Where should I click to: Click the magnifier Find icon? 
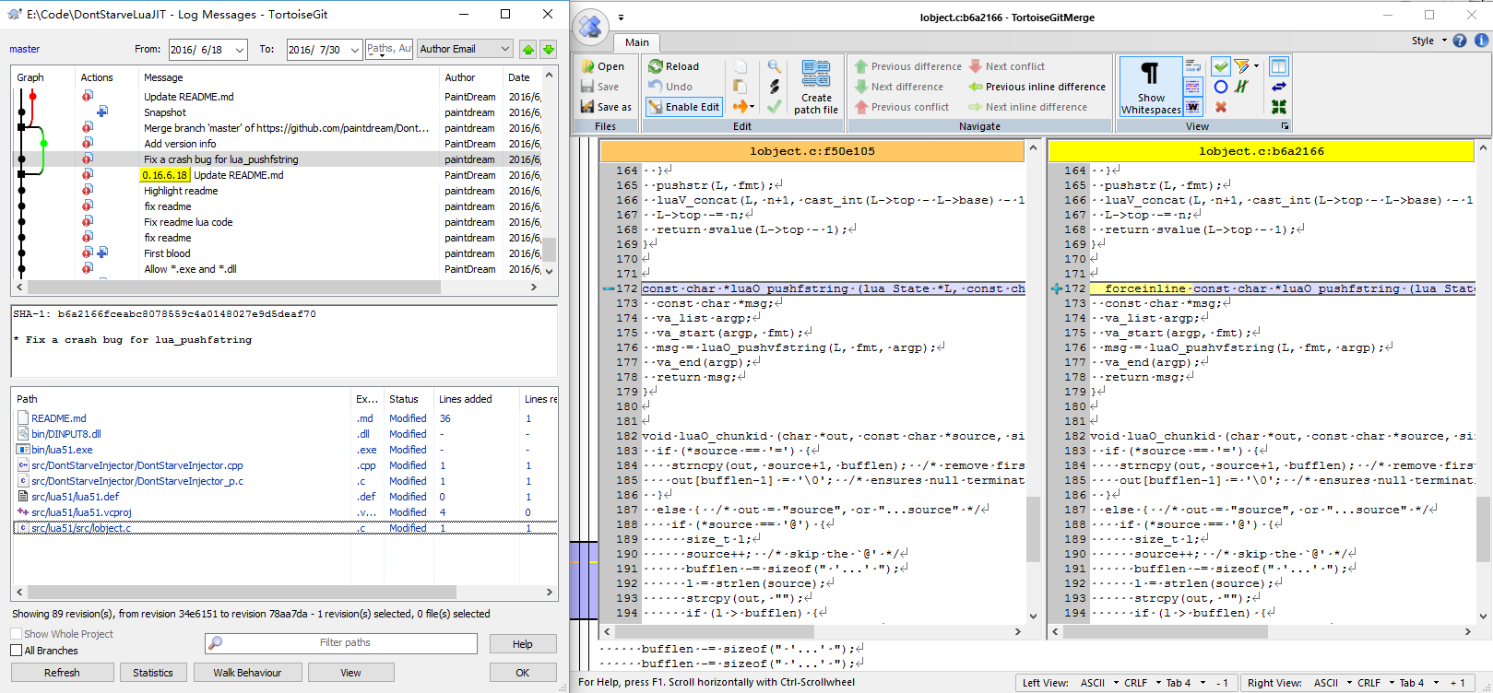tap(775, 66)
